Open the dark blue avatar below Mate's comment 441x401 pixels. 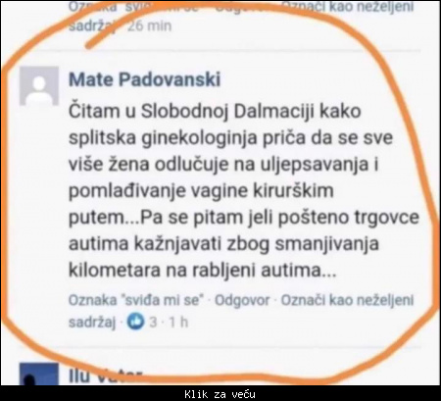(x=39, y=374)
